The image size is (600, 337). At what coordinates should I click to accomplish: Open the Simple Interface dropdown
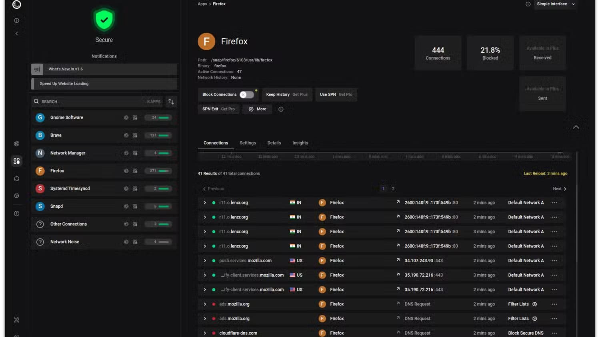point(556,4)
